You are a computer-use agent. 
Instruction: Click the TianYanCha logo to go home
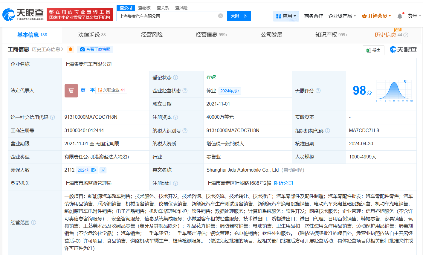pos(23,14)
